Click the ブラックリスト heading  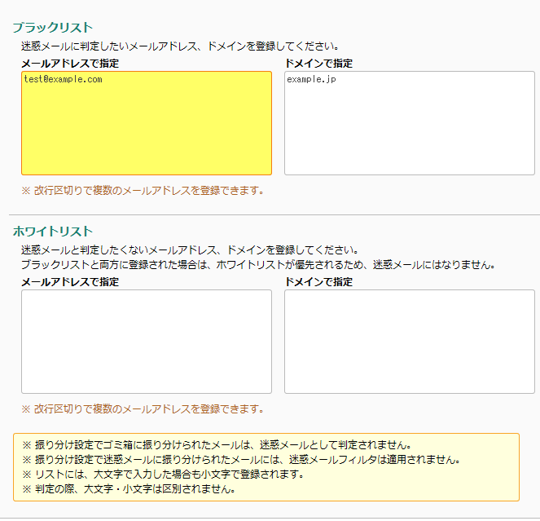53,28
